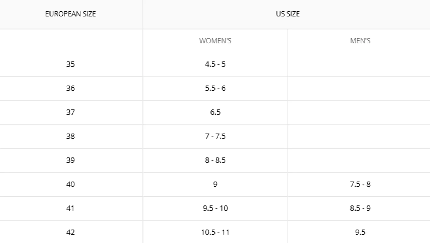Click the US SIZE column header
Screen dimensions: 430x243
288,14
